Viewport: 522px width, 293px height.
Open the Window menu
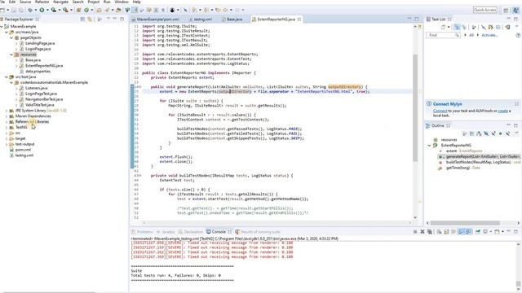tap(122, 2)
